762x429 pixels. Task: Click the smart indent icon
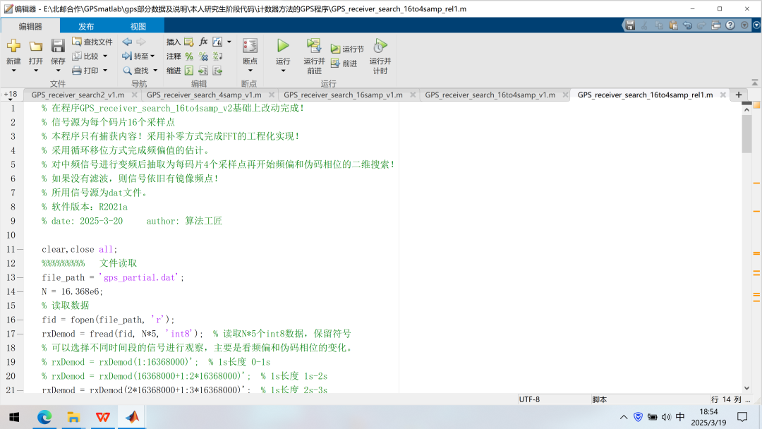189,71
